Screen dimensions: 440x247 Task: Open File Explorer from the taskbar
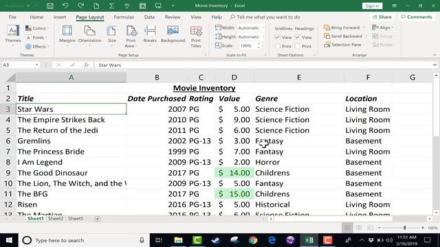[178, 240]
